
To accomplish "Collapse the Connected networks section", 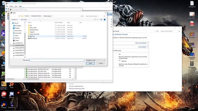I will pyautogui.click(x=147, y=47).
